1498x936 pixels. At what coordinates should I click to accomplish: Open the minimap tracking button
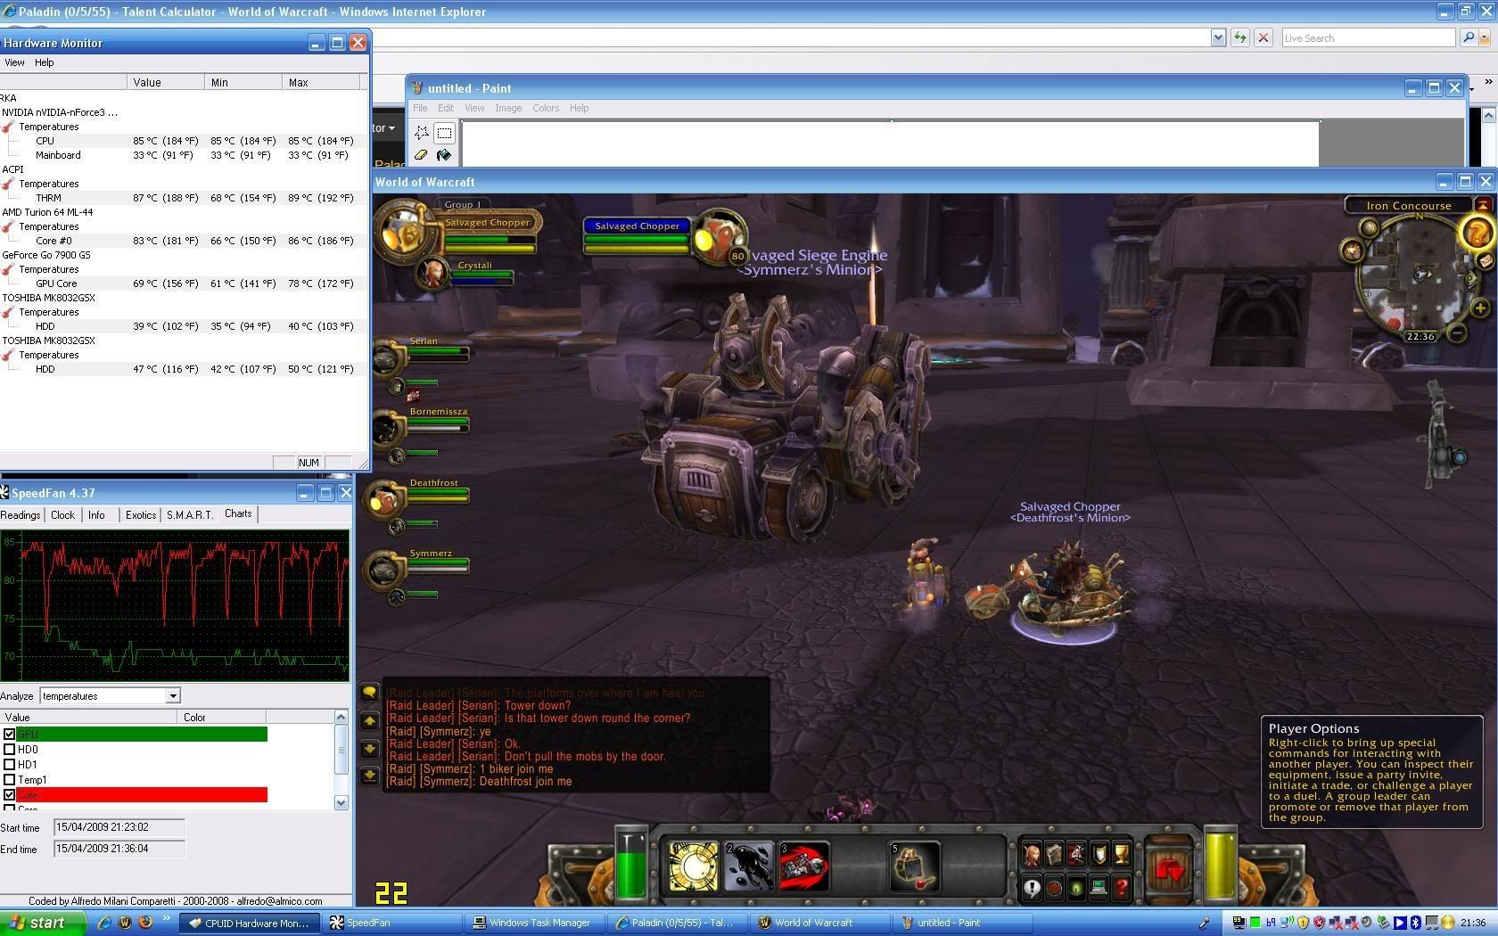click(x=1353, y=250)
